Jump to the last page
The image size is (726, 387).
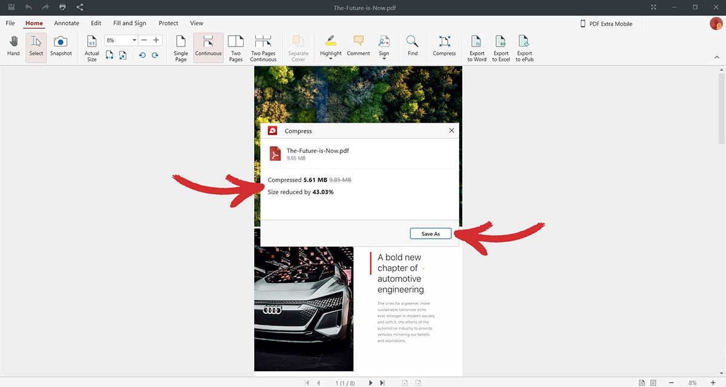tap(382, 383)
